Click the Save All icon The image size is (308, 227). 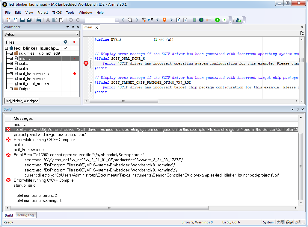[29, 20]
